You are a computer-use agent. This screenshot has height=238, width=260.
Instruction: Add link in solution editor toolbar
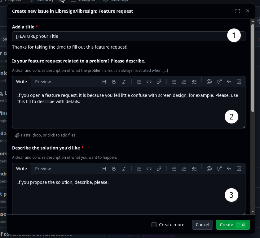pyautogui.click(x=159, y=169)
